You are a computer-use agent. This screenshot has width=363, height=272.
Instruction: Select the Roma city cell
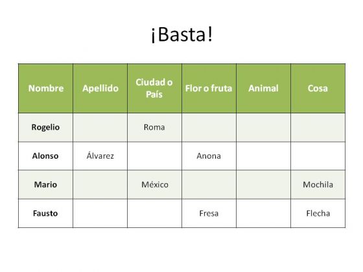[x=154, y=128]
